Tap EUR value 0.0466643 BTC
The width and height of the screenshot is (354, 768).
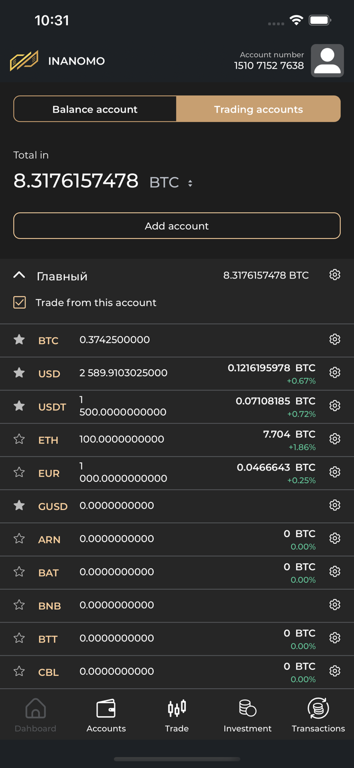276,467
